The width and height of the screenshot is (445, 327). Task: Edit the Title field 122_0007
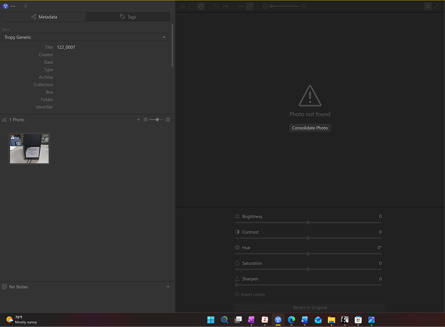pyautogui.click(x=112, y=47)
